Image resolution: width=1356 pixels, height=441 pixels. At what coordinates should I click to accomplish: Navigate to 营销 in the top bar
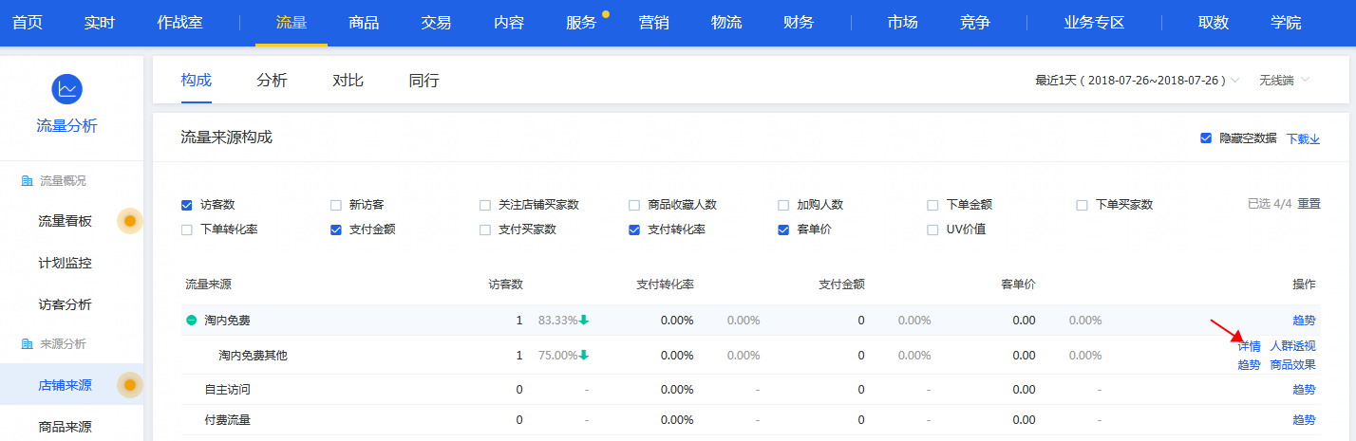click(653, 22)
